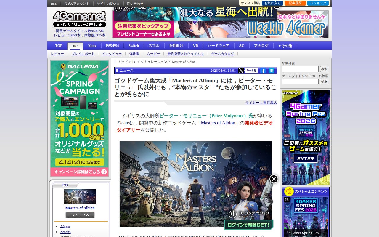Viewport: 379px width, 237px height.
Task: Click the 記事履歴 button
Action: 295,3
